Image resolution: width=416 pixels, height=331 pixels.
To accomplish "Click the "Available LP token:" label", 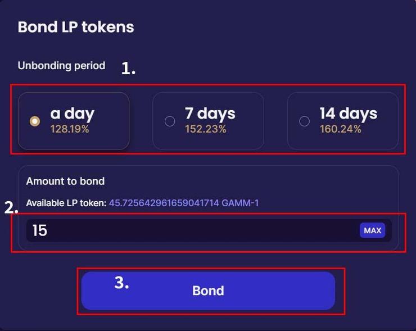I will 66,203.
